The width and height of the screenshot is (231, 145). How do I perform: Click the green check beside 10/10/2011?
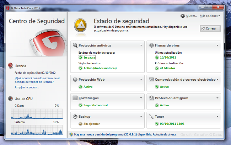point(157,58)
